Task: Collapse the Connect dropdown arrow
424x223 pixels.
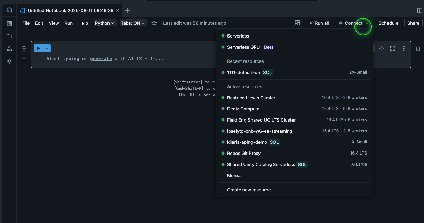Action: point(367,23)
